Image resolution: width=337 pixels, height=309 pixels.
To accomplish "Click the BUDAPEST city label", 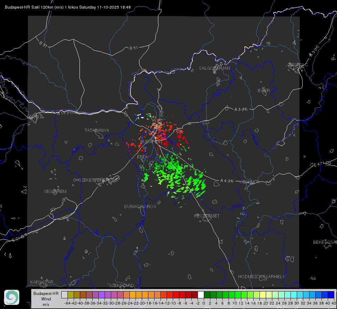I will [151, 142].
